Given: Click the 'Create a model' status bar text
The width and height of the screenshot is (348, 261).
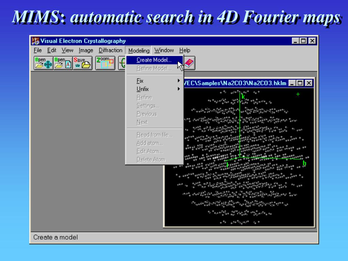Looking at the screenshot, I should click(x=55, y=237).
